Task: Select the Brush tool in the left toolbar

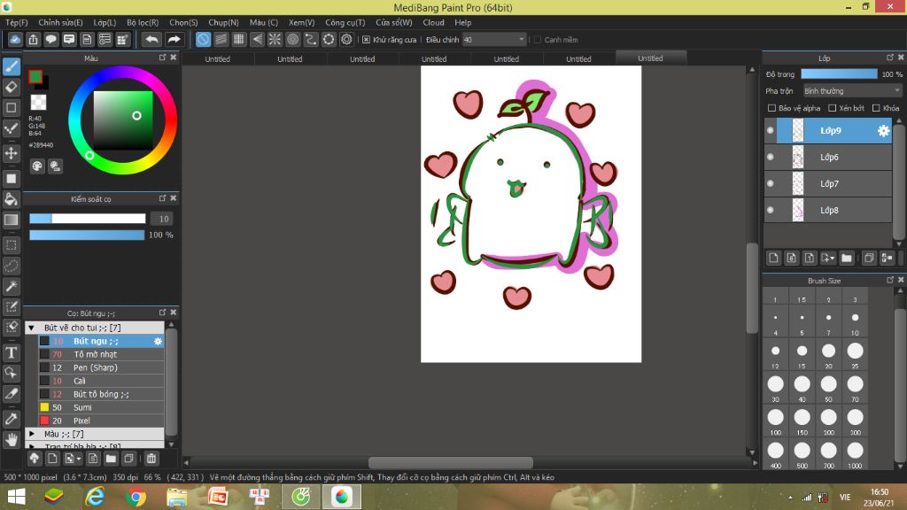Action: coord(12,66)
